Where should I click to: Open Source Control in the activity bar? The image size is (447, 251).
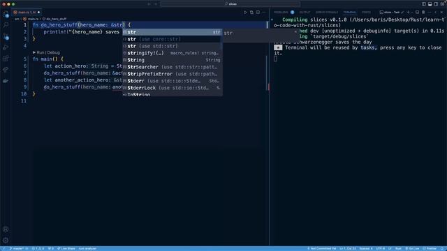click(x=6, y=36)
